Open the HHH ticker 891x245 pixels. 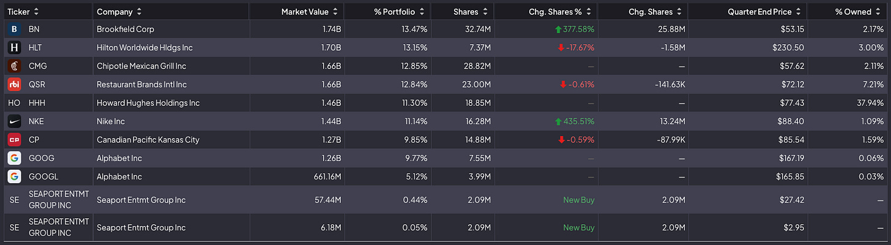(37, 102)
